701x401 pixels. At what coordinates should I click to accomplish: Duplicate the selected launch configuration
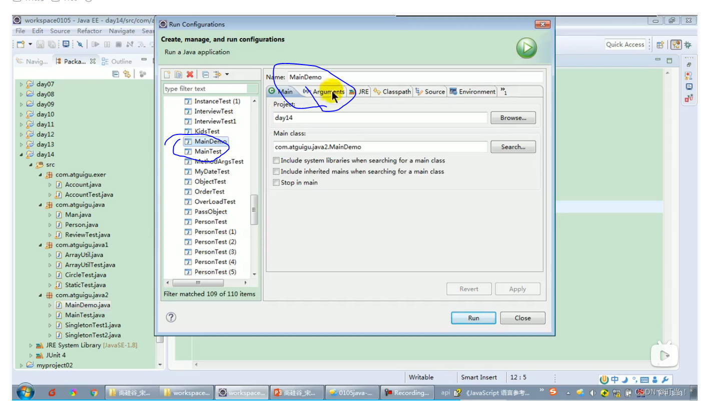pyautogui.click(x=178, y=74)
